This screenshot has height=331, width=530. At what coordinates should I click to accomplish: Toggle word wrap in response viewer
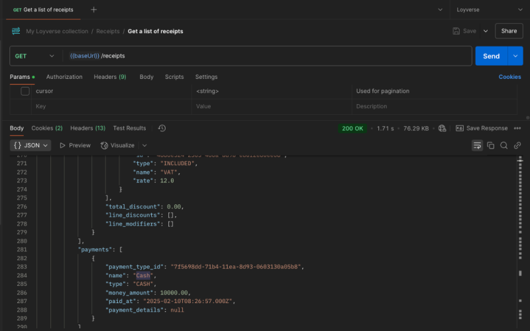click(x=476, y=145)
